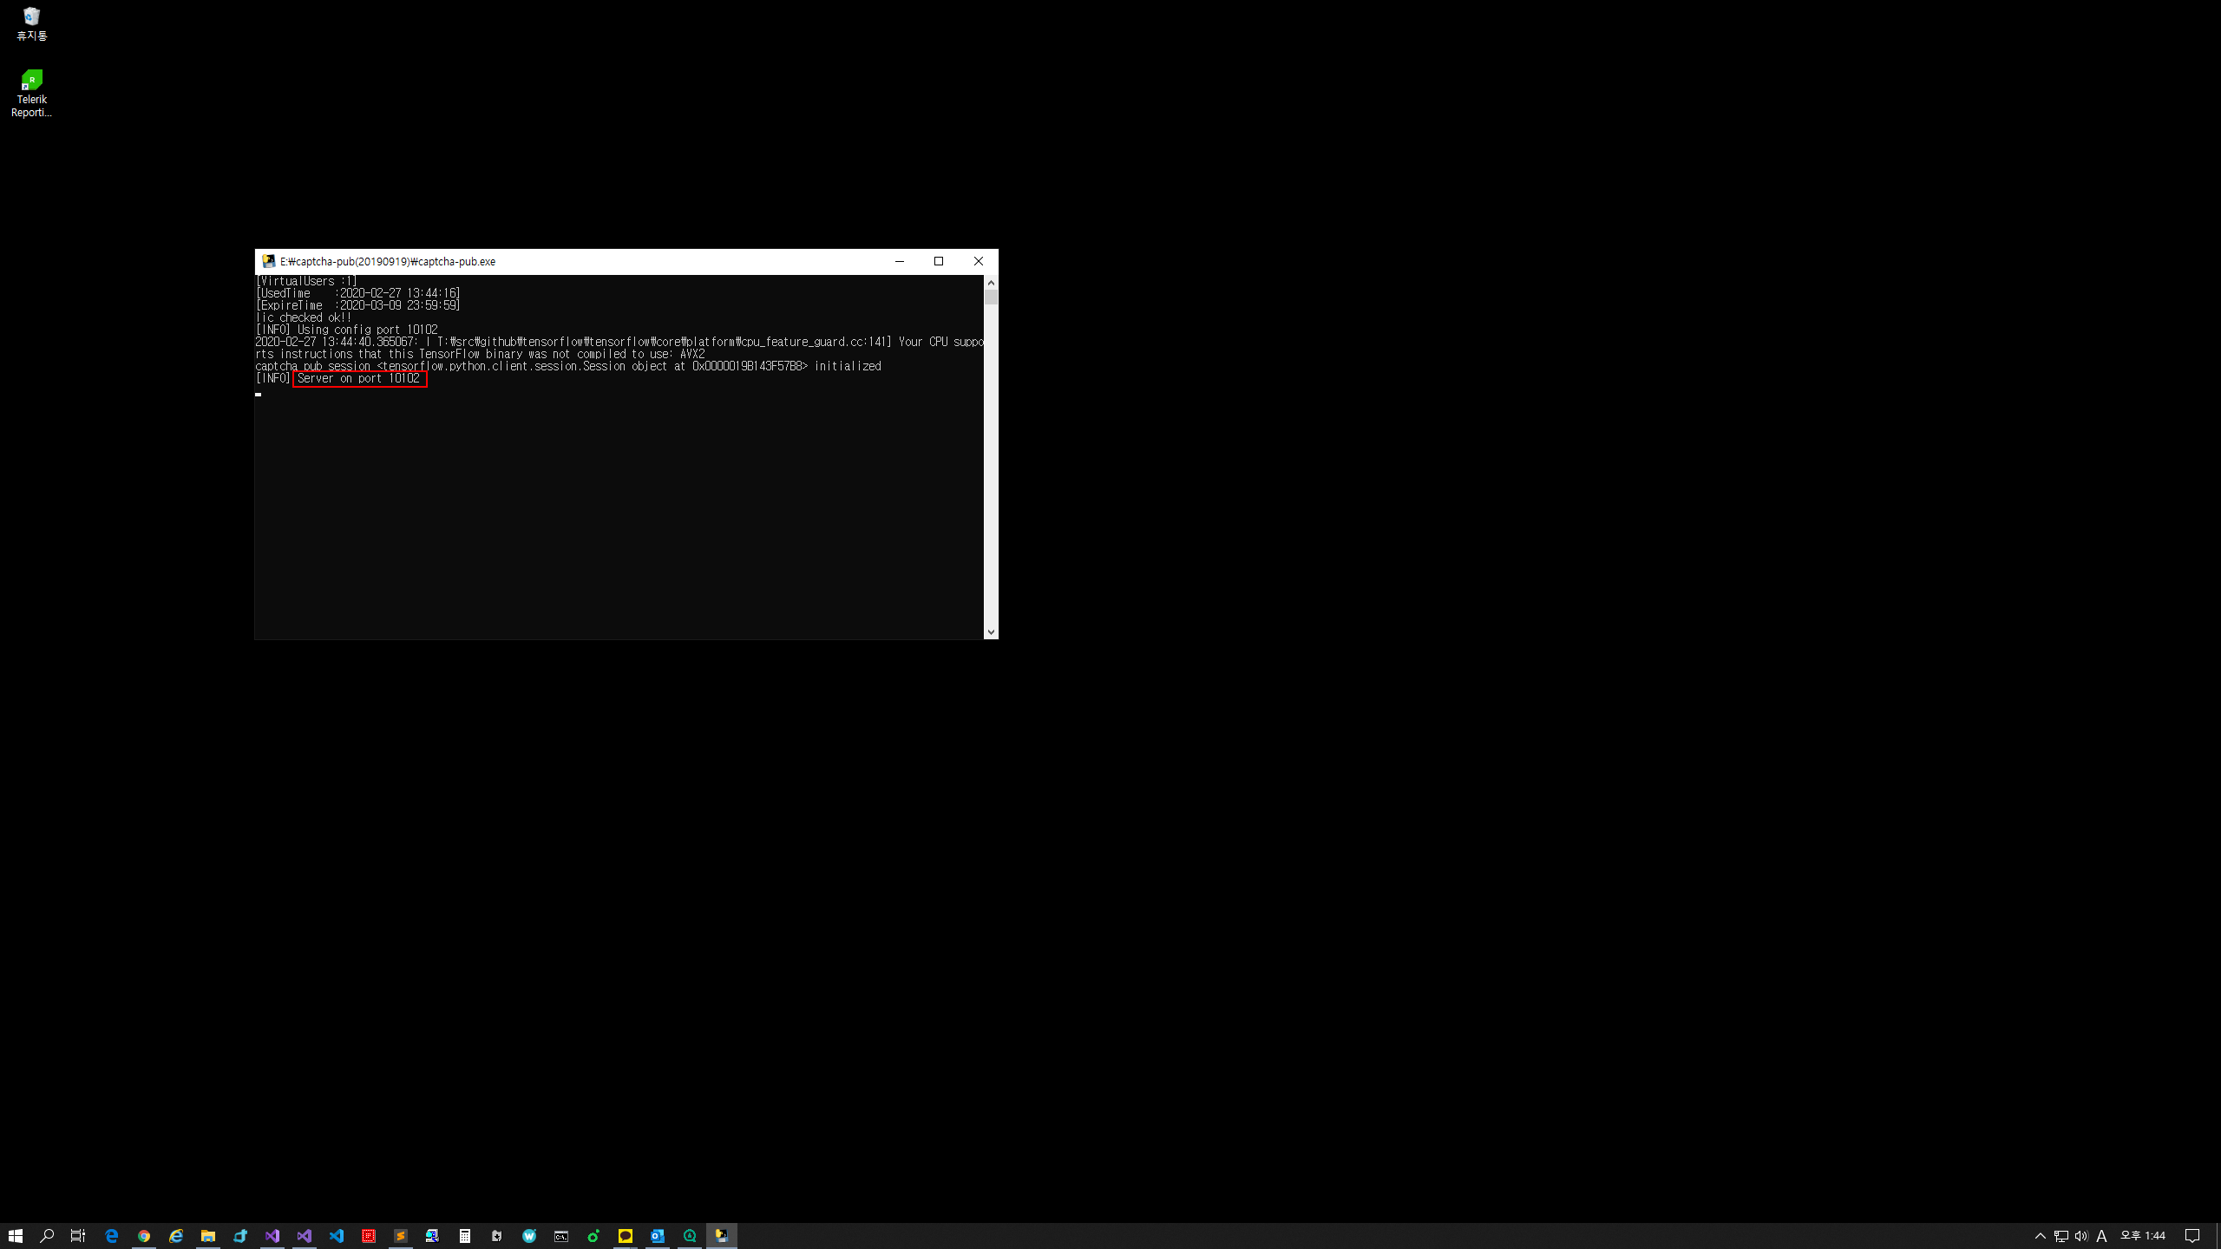Open the volume control in the tray
This screenshot has width=2221, height=1249.
tap(2081, 1236)
